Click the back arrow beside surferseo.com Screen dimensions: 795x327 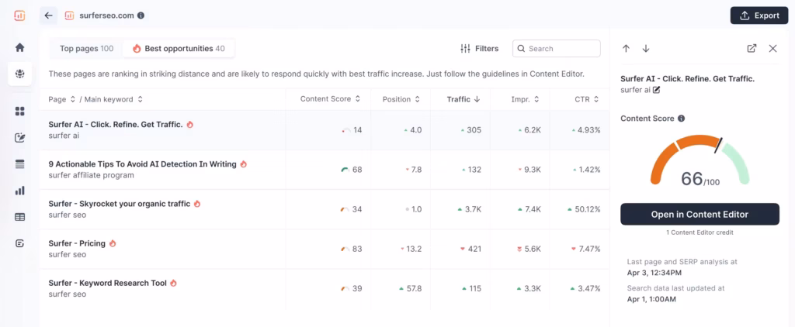coord(49,15)
